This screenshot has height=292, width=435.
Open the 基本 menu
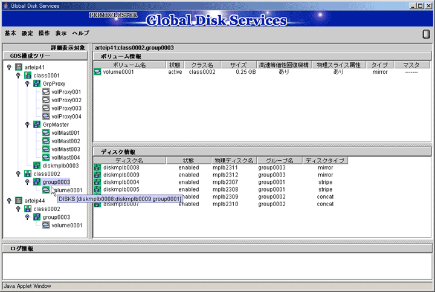coord(10,33)
